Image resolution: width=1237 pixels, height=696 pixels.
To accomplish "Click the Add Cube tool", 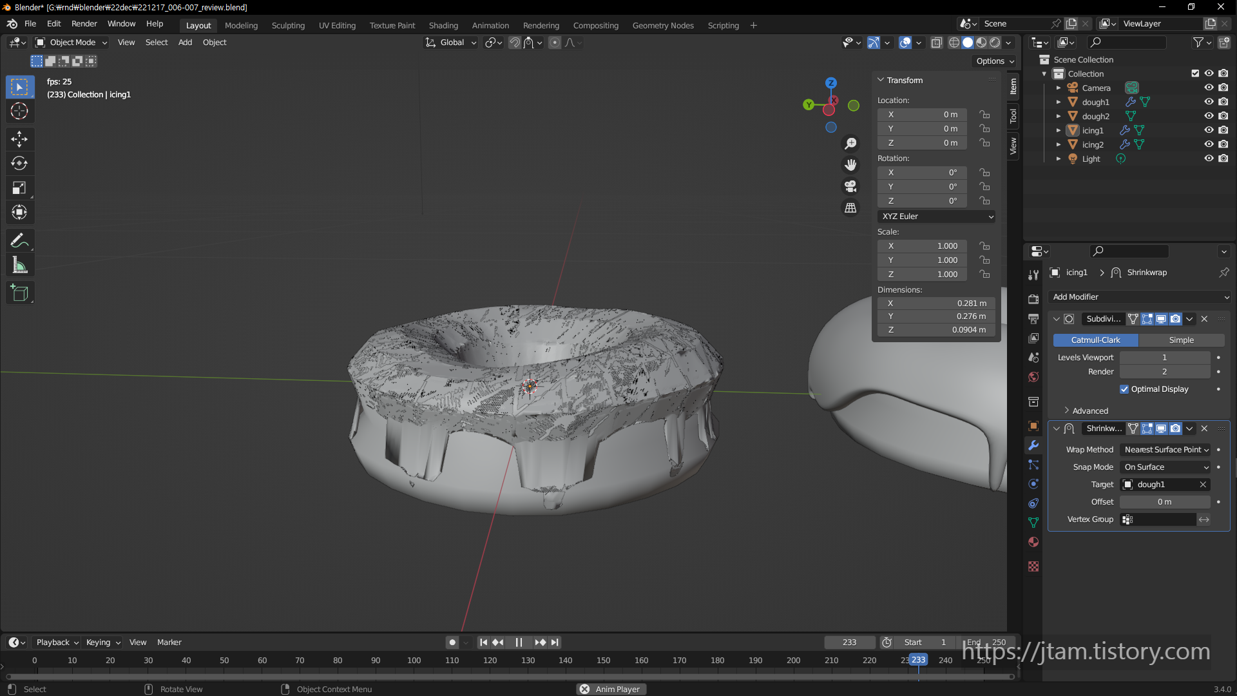I will [19, 293].
